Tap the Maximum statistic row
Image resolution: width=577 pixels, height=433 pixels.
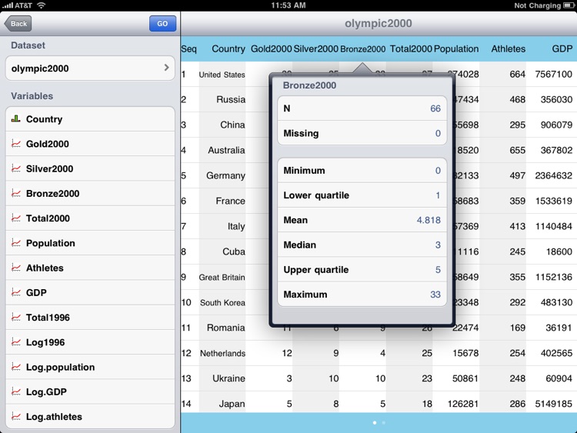click(x=362, y=295)
